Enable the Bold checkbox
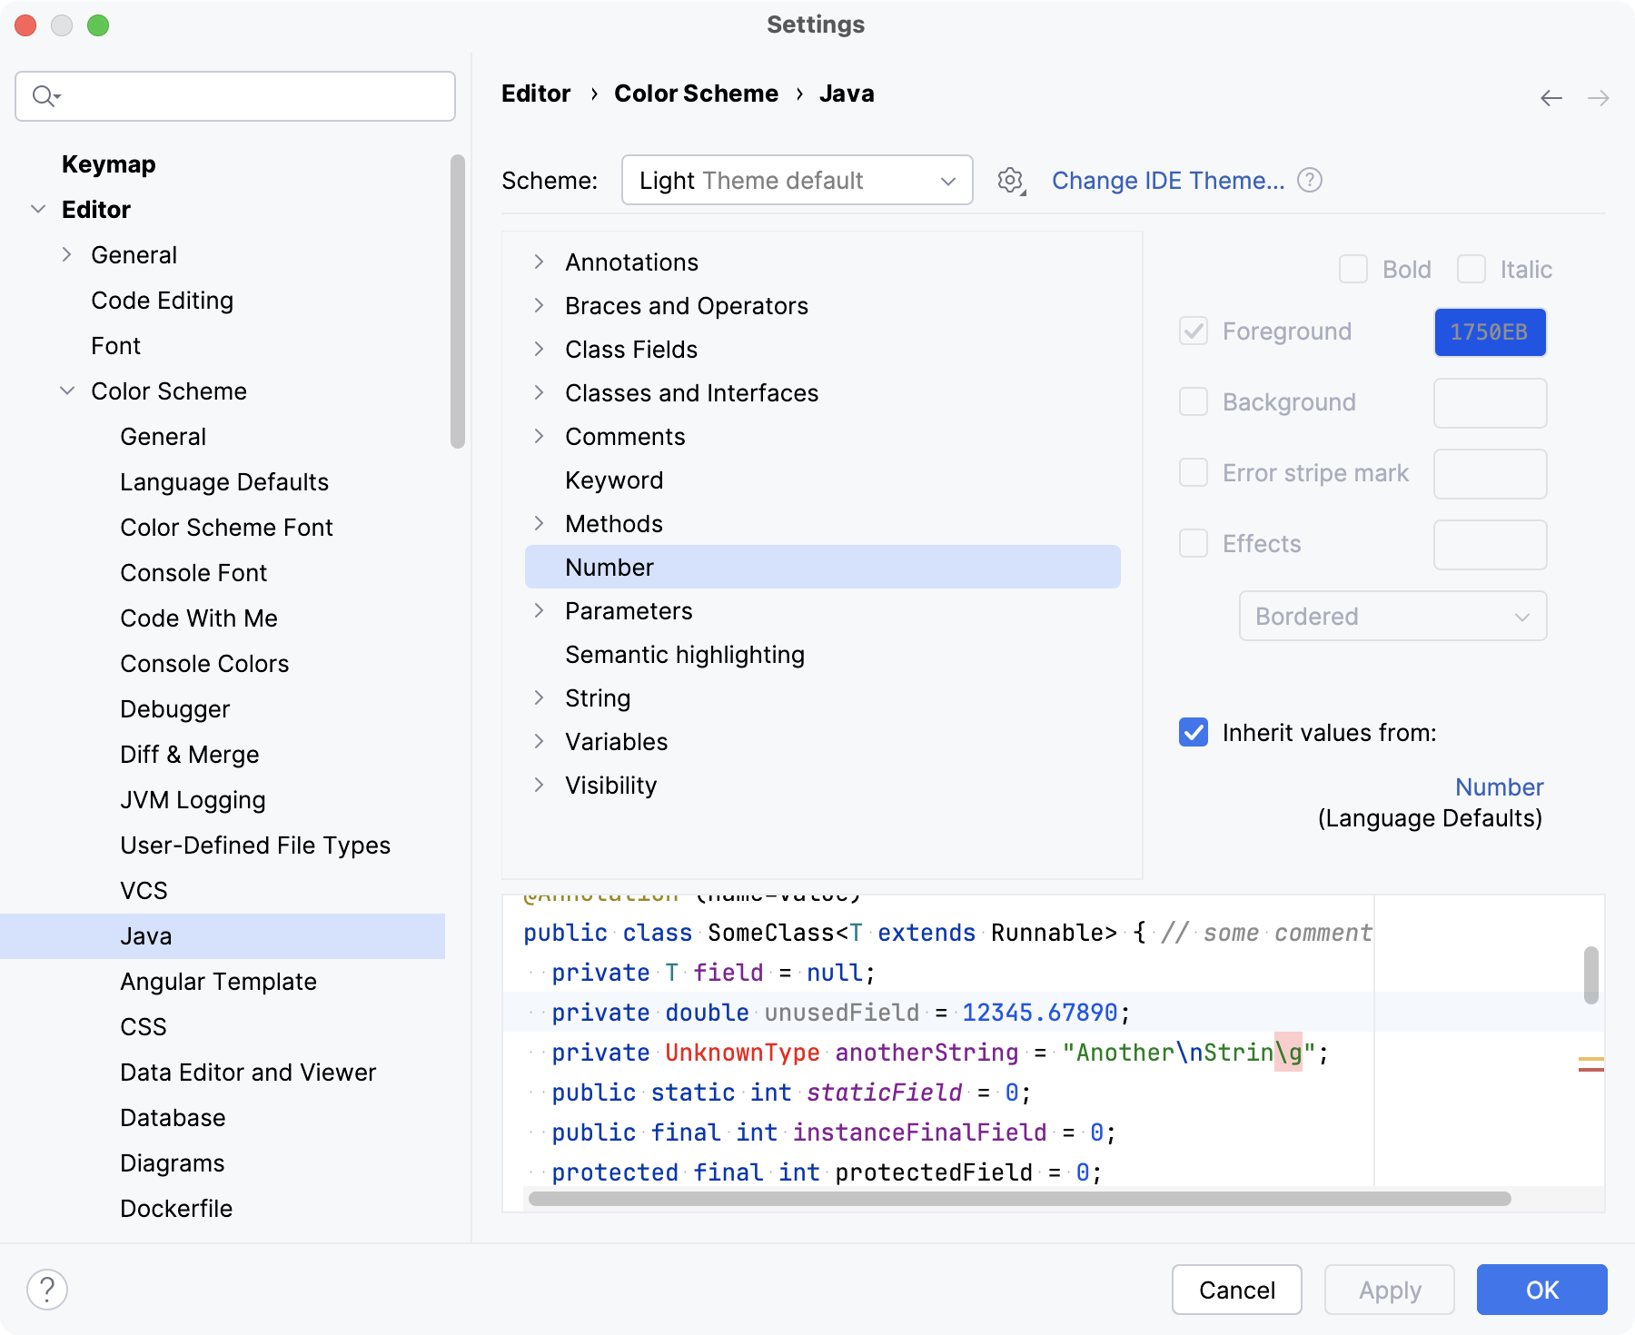Viewport: 1635px width, 1335px height. coord(1353,269)
